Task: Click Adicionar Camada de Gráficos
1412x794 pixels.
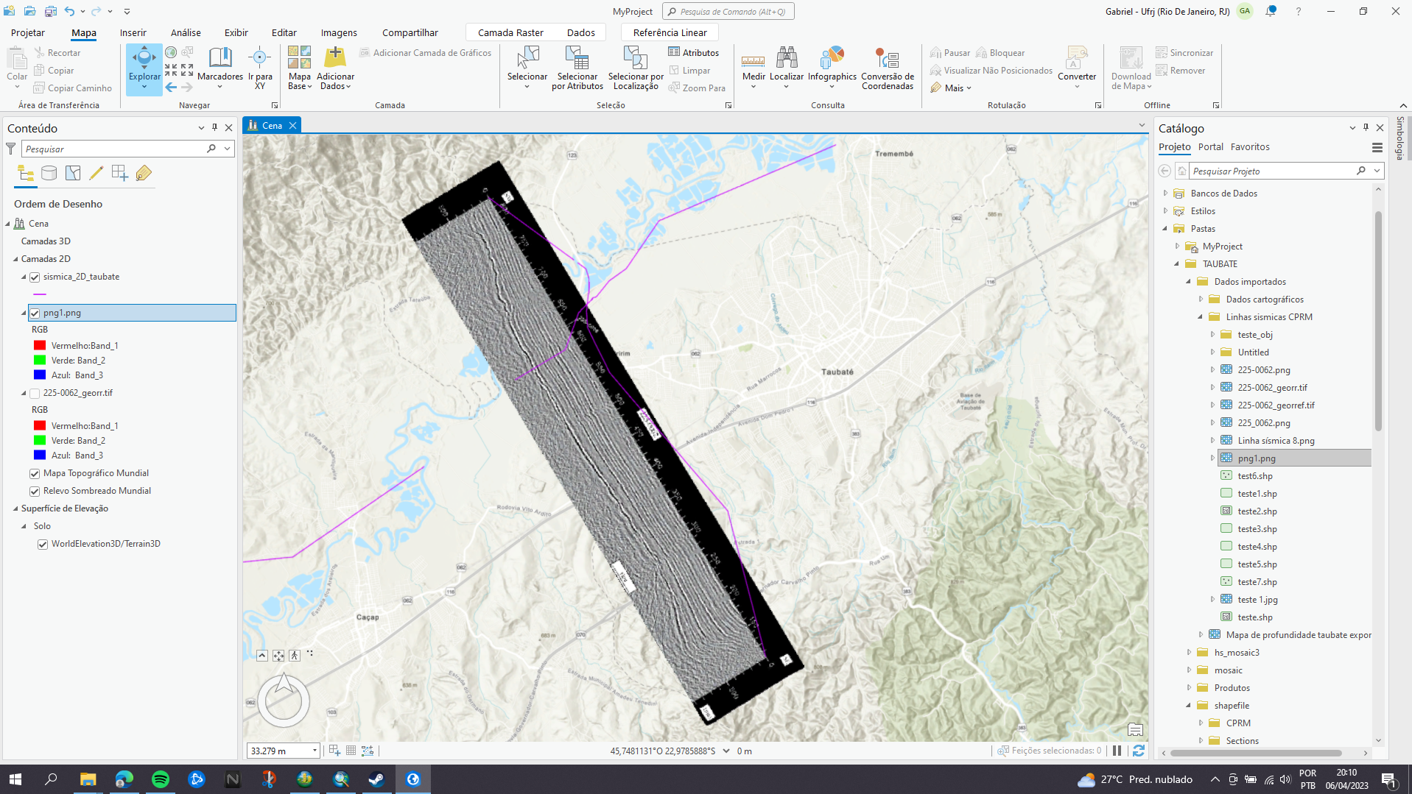Action: coord(426,52)
